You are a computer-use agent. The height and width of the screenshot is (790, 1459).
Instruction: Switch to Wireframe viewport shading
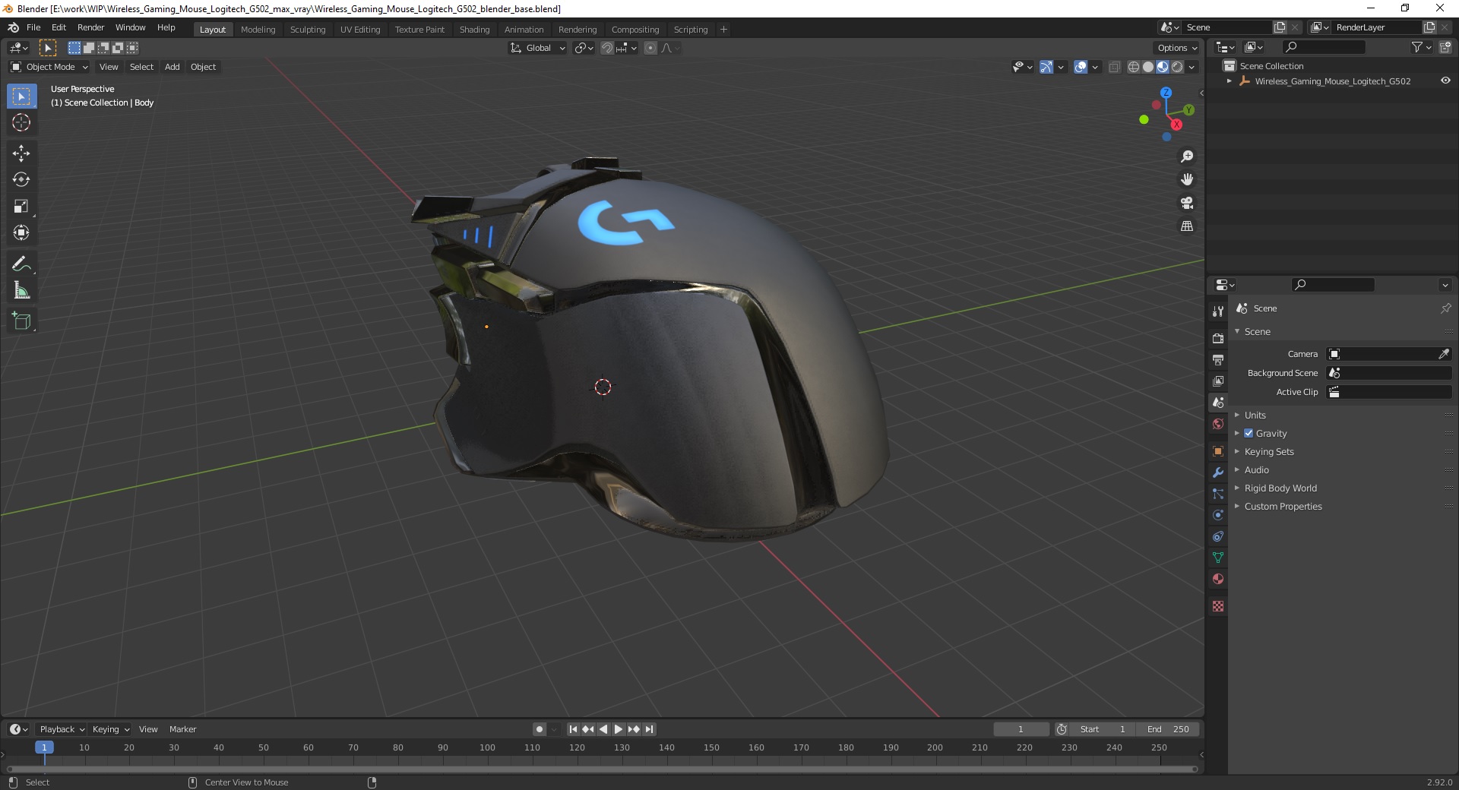point(1134,67)
